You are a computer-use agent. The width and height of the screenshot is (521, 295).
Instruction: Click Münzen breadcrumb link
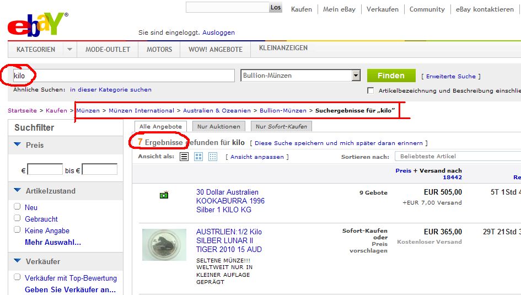click(x=88, y=110)
